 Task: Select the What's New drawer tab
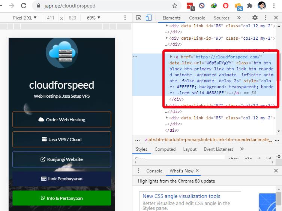click(x=181, y=171)
